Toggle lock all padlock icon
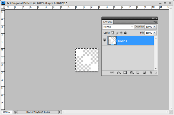The image size is (174, 115). 125,33
